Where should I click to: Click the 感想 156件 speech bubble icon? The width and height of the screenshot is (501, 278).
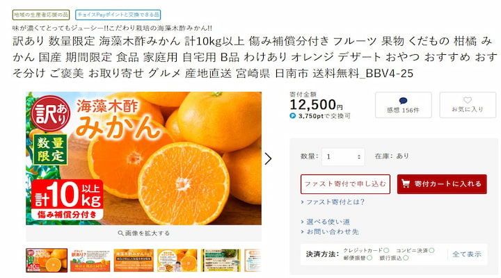(x=403, y=101)
